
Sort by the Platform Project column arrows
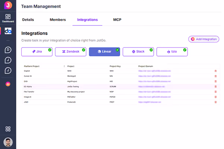tap(64, 66)
